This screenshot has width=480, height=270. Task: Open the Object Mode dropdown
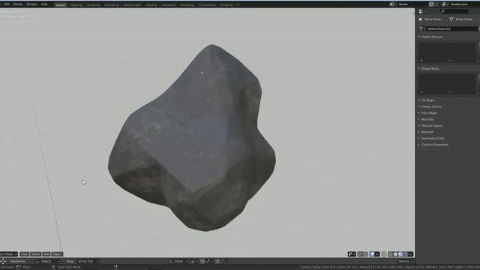[x=8, y=254]
